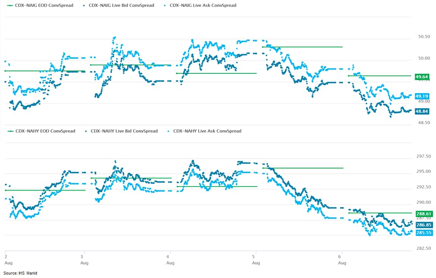Select the green 49.64 value tag
The image size is (436, 278).
coord(422,77)
